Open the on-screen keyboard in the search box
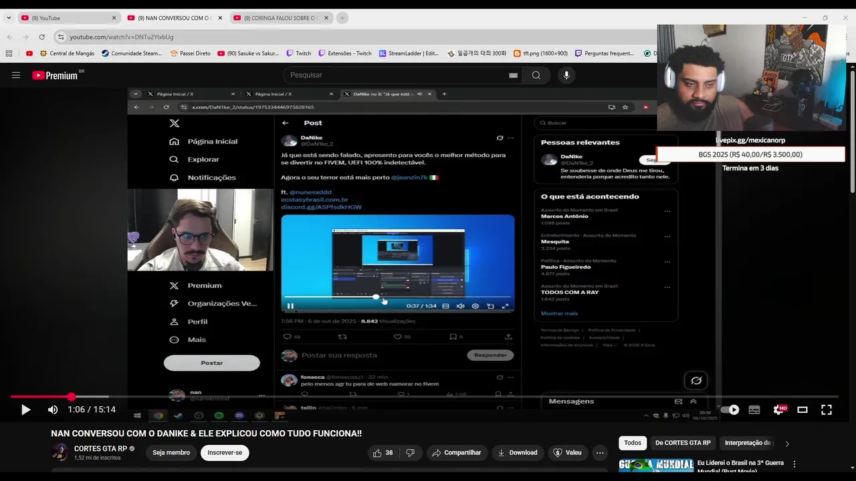 [513, 75]
